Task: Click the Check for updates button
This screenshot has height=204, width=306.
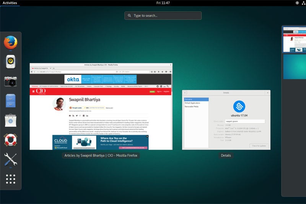Action: pyautogui.click(x=259, y=146)
